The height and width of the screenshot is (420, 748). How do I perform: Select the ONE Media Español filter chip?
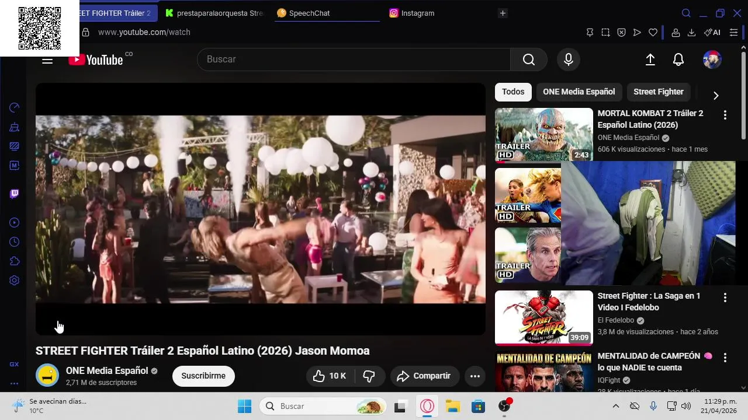[x=579, y=92]
